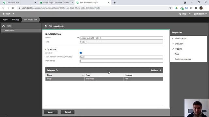The image size is (209, 117).
Task: Enable Tags property section
Action: coord(177,54)
